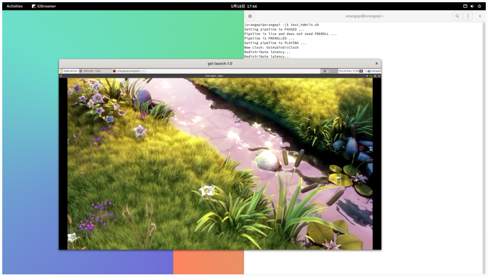Click the 'does not need PREROLL' line
This screenshot has height=277, width=488.
(x=290, y=34)
